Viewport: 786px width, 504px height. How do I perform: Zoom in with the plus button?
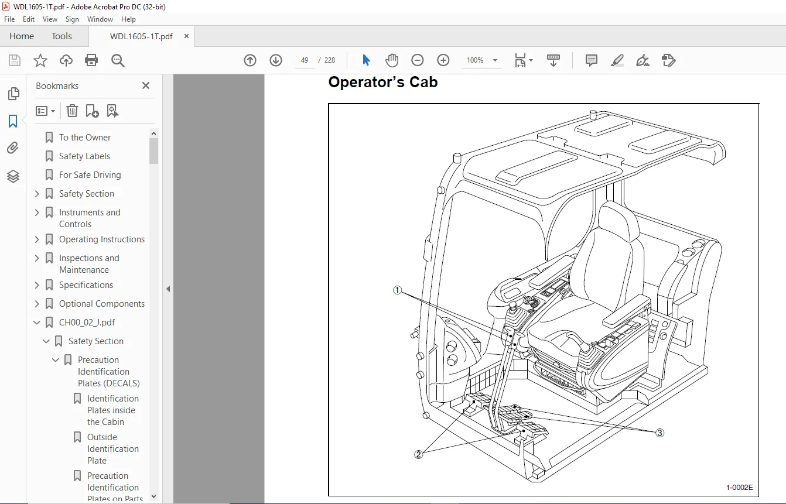(443, 60)
